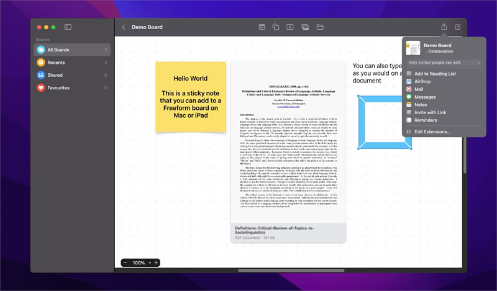
Task: Add a text box from the toolbar
Action: point(290,27)
